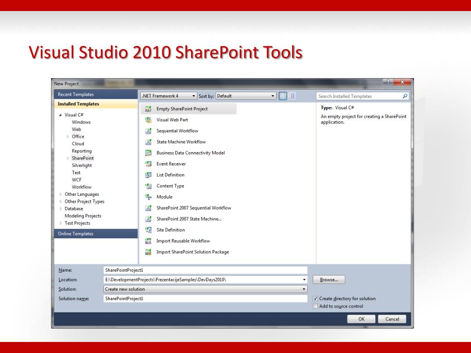Click the OK button
Screen dimensions: 471x353
click(362, 319)
